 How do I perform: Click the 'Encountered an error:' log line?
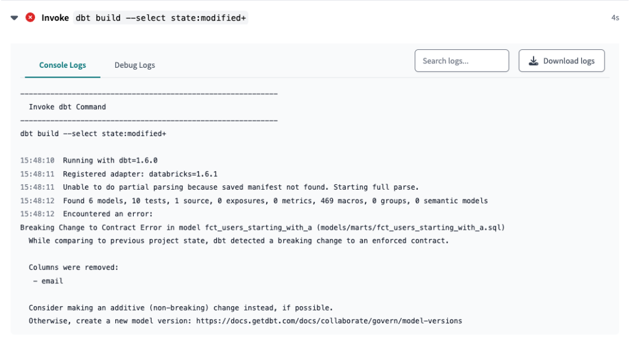point(108,214)
